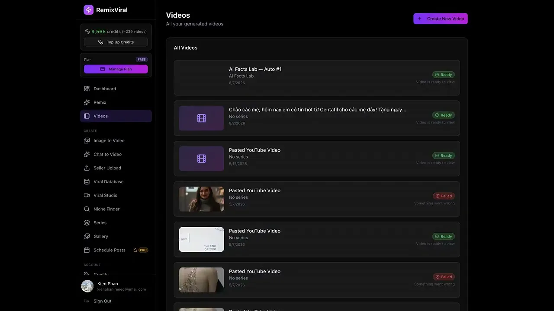Viewport: 554px width, 311px height.
Task: Click the Remix sparkle icon
Action: pos(87,102)
